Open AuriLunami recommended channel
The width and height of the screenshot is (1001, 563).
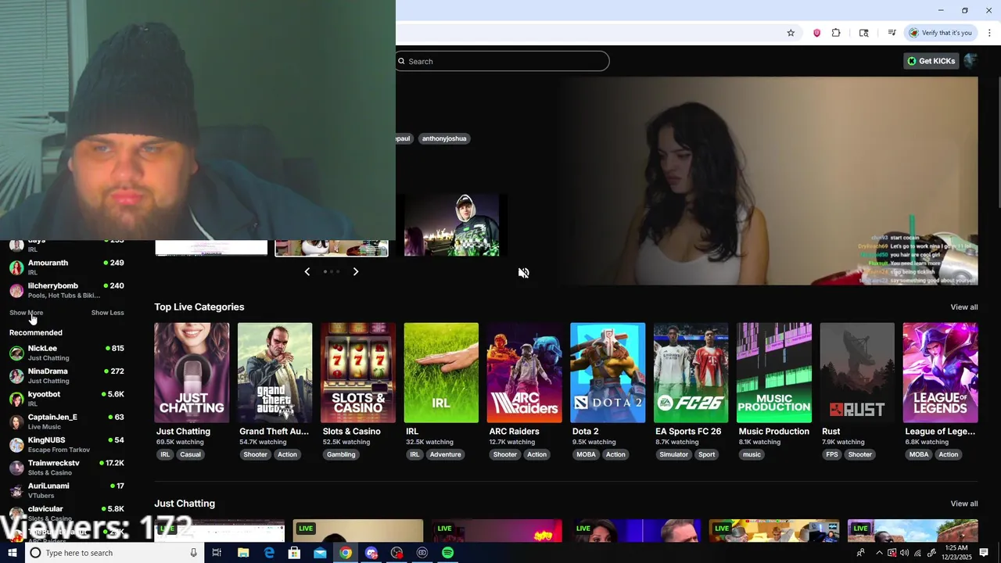tap(66, 490)
